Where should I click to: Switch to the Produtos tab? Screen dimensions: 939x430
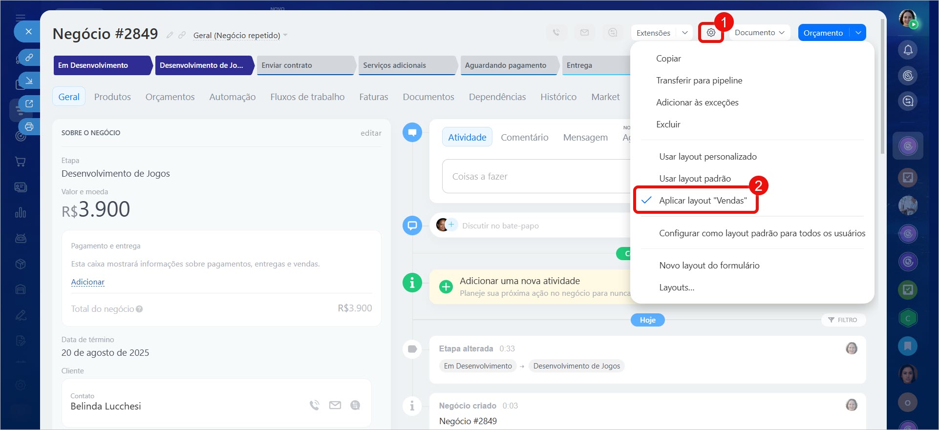(112, 97)
